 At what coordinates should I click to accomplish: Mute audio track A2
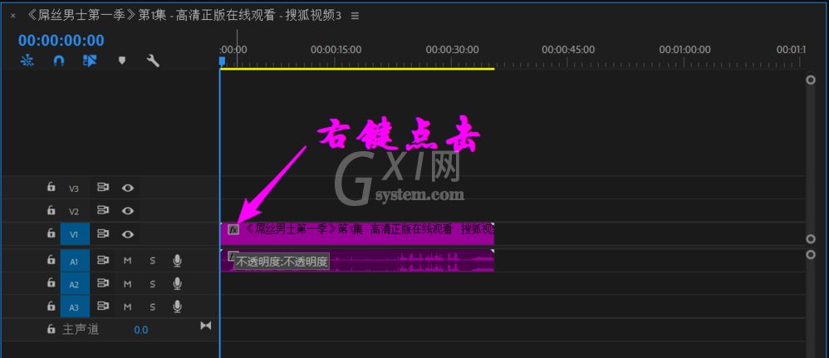127,284
